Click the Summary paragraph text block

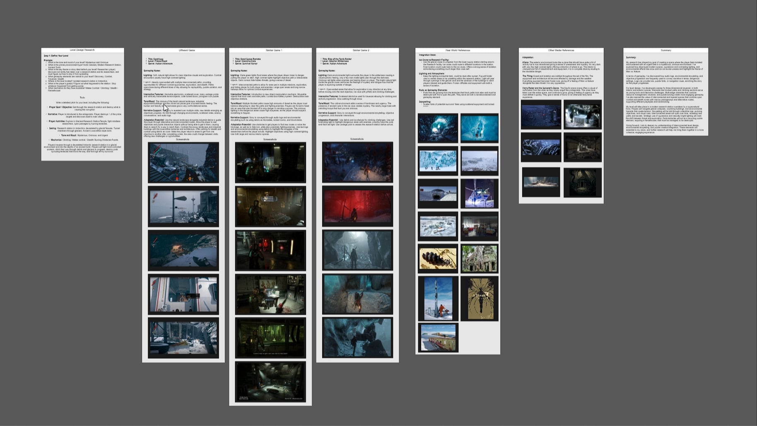pos(665,95)
